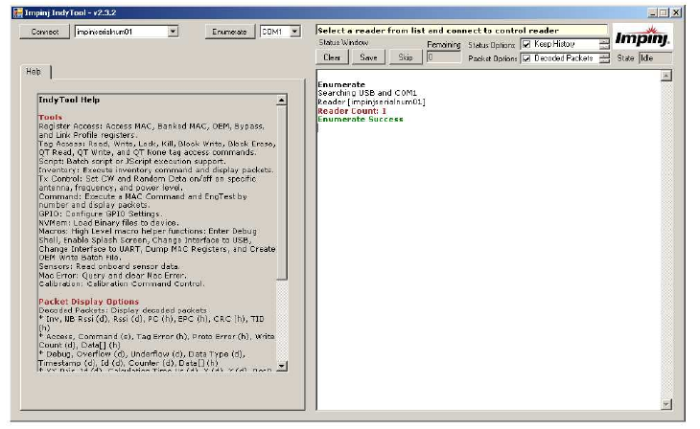Click the 'Packet Display Options' heading
Image resolution: width=700 pixels, height=429 pixels.
[89, 302]
